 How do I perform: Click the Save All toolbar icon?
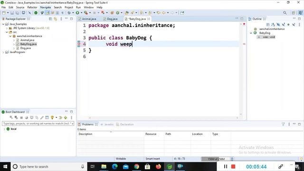point(17,13)
